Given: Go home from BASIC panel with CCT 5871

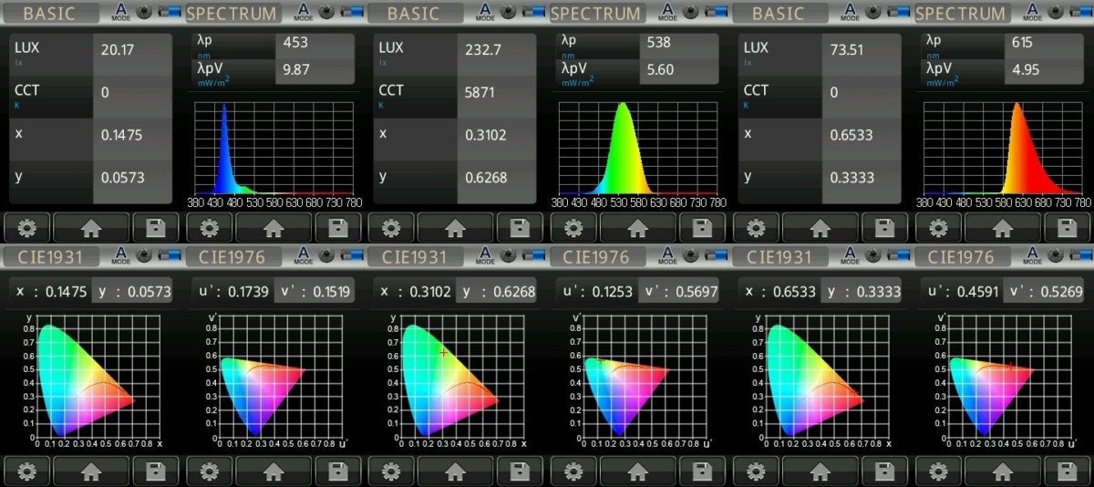Looking at the screenshot, I should click(x=456, y=227).
